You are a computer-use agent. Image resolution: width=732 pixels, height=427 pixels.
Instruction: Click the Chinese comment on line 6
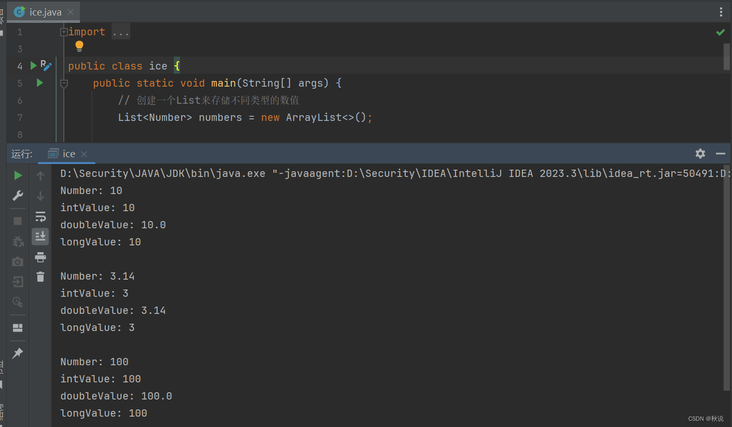click(x=209, y=100)
